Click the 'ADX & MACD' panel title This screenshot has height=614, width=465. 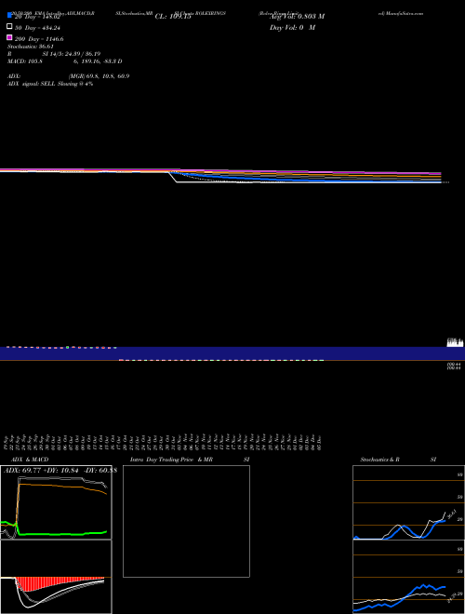(x=30, y=460)
